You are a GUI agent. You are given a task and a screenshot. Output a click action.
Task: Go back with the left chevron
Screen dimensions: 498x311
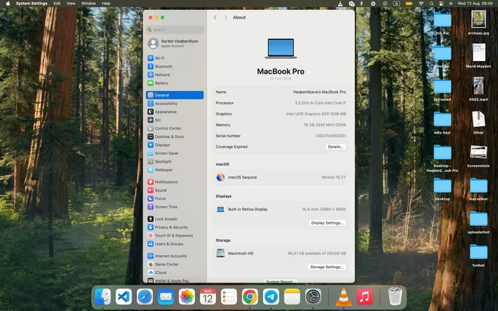point(215,17)
